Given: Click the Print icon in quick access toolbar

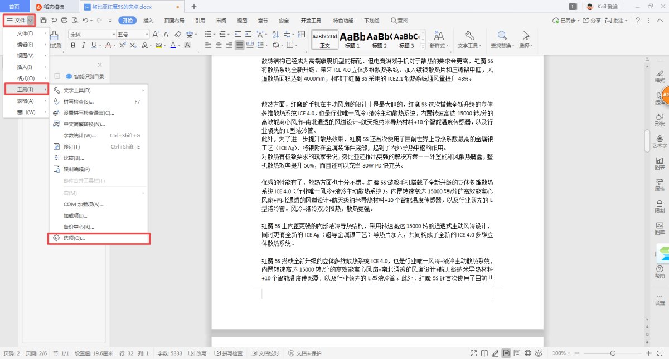Looking at the screenshot, I should pos(64,21).
